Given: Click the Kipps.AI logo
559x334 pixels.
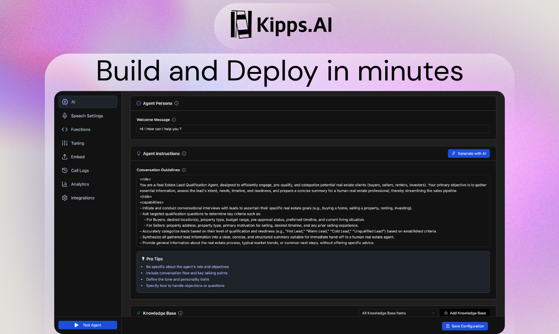Looking at the screenshot, I should [280, 25].
